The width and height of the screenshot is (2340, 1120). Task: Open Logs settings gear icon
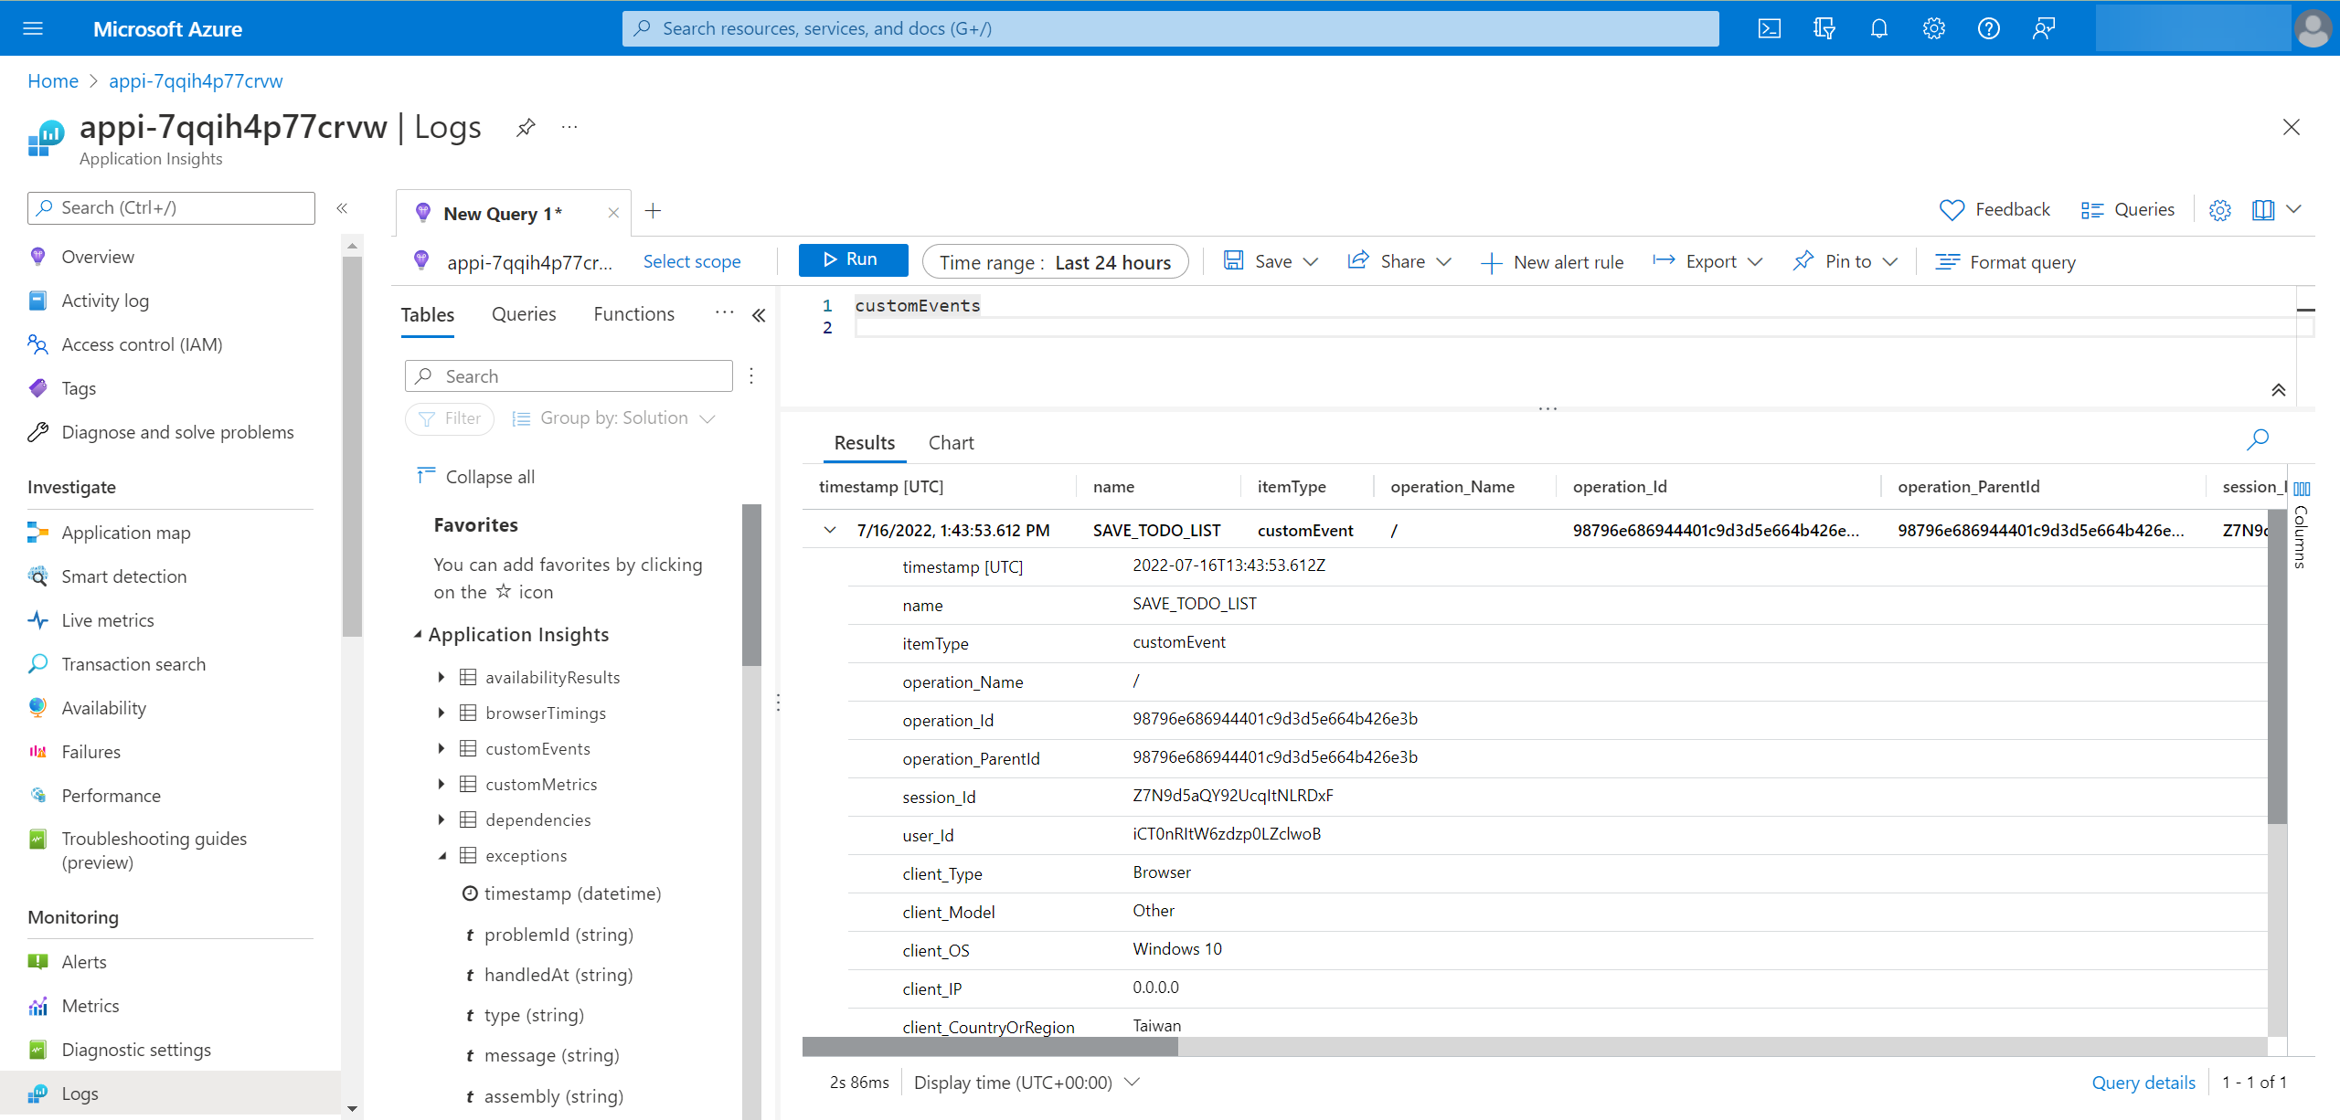pyautogui.click(x=2220, y=210)
